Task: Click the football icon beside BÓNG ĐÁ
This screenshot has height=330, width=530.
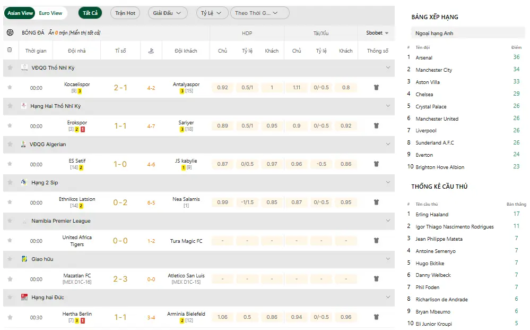Action: 10,33
